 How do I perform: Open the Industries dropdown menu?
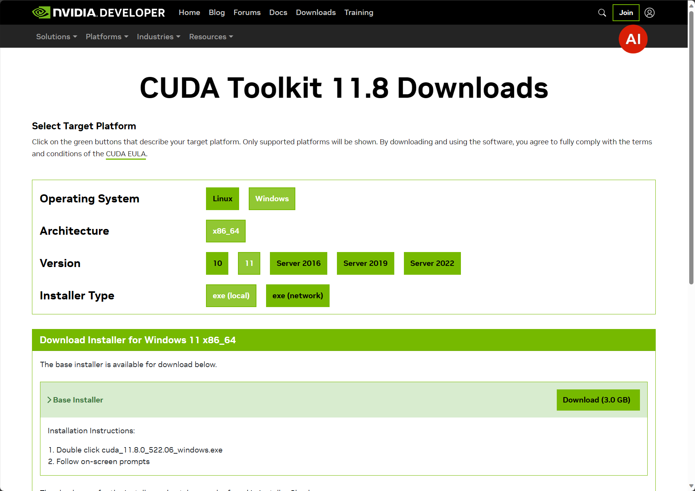point(159,37)
